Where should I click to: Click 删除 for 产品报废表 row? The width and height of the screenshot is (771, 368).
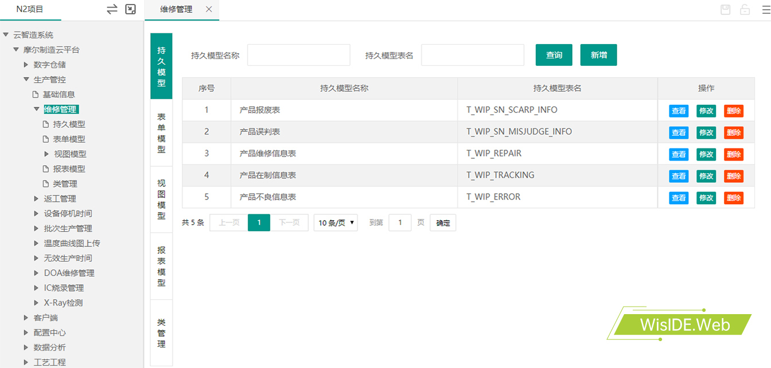pyautogui.click(x=733, y=111)
